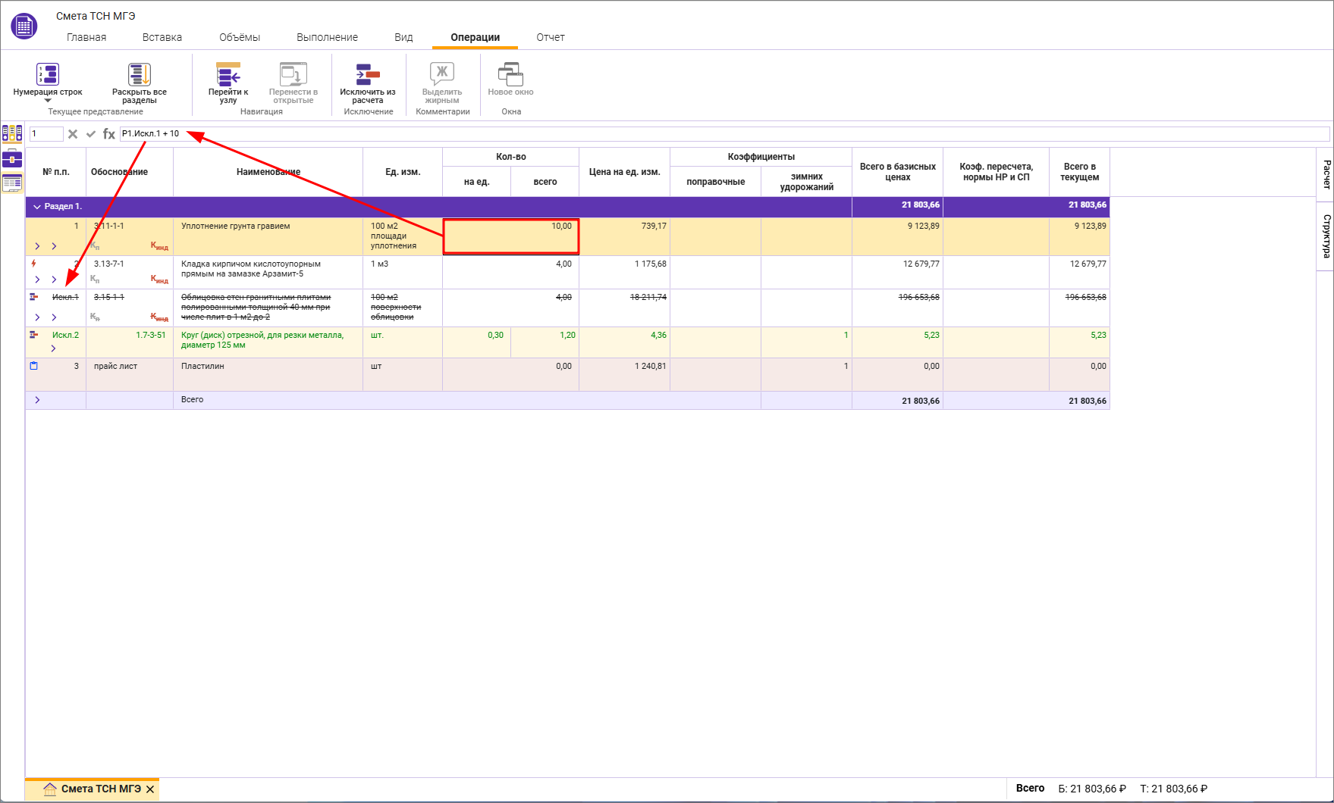Open the Нумерация строк dropdown arrow
1334x803 pixels.
coord(48,101)
